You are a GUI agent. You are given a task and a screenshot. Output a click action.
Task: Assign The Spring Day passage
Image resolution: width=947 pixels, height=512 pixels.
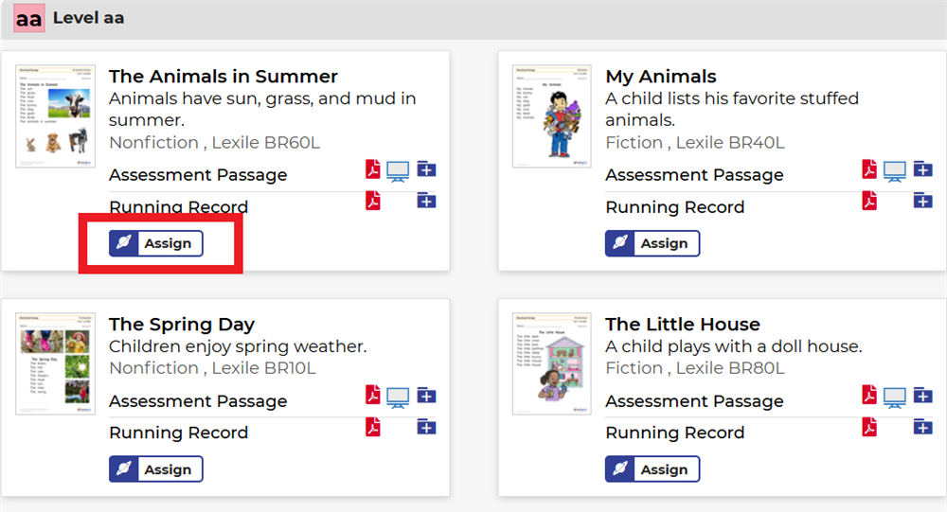click(156, 469)
